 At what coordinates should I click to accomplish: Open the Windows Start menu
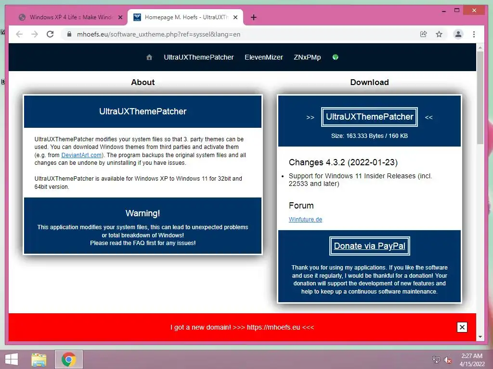(x=12, y=359)
